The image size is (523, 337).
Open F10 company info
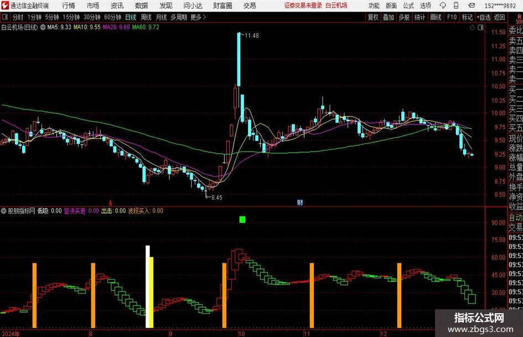click(452, 17)
